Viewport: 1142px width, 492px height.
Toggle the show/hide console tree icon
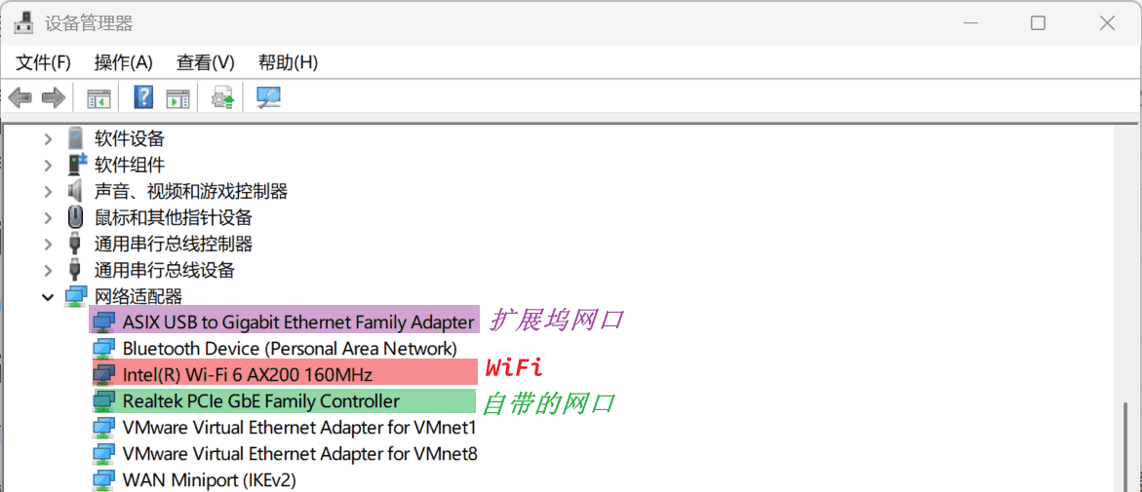[x=98, y=97]
